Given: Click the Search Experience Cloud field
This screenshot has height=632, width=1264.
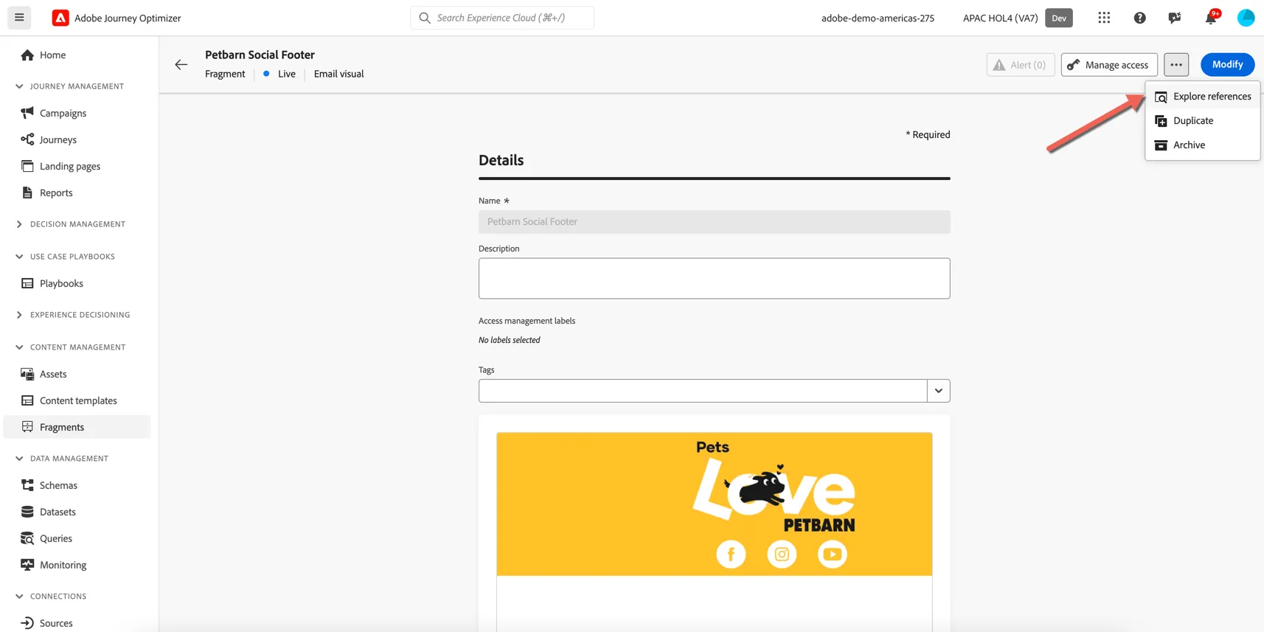Looking at the screenshot, I should [502, 18].
